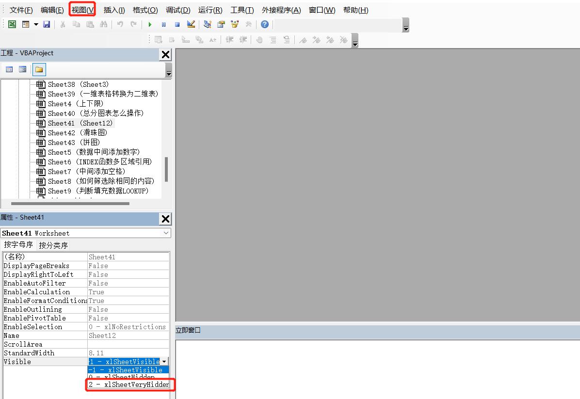Click the Paste clipboard icon
This screenshot has height=399, width=580.
pos(90,24)
